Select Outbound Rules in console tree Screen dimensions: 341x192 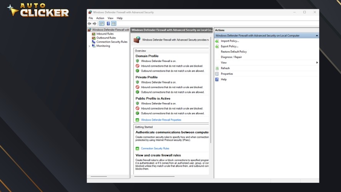point(106,38)
